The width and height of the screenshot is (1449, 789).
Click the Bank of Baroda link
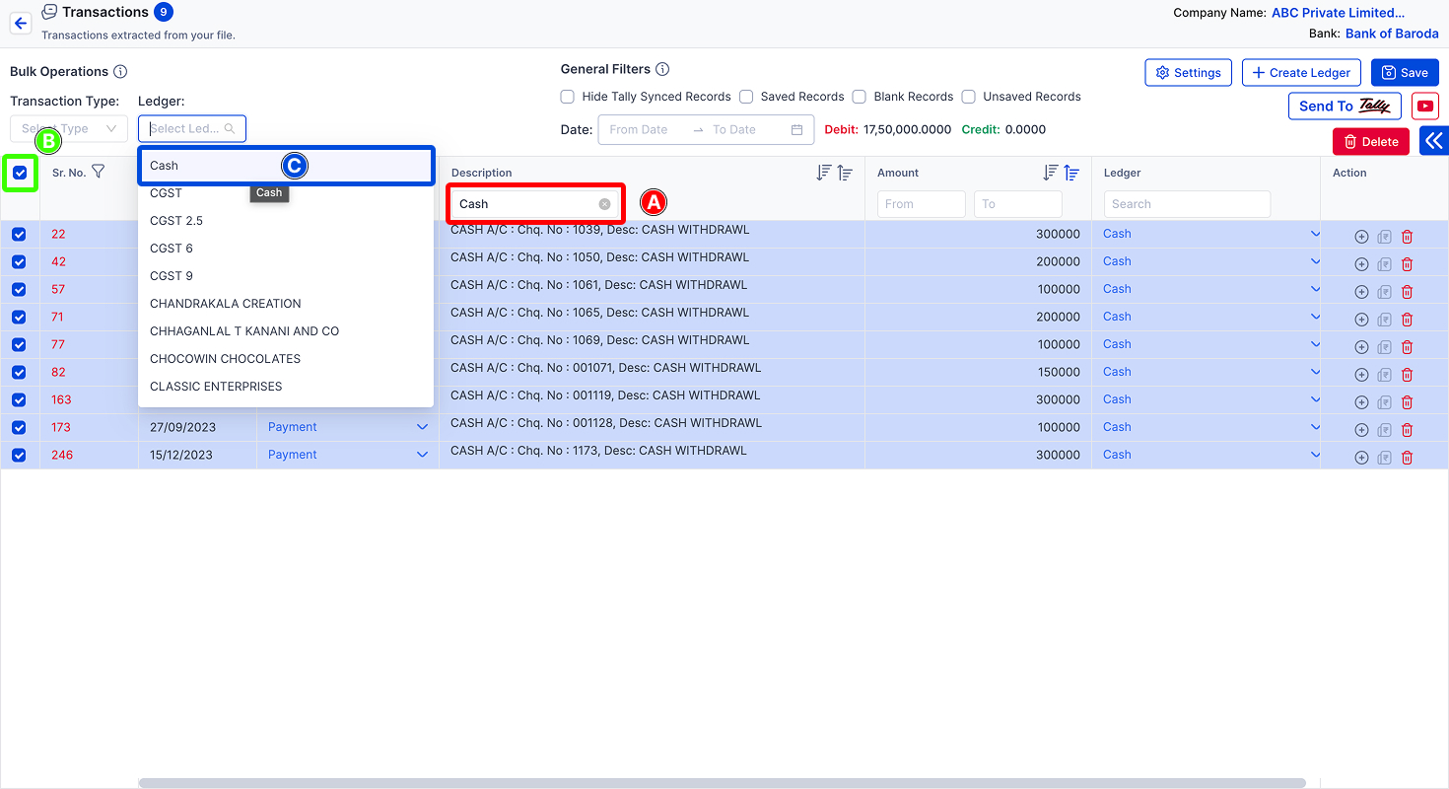(x=1392, y=34)
